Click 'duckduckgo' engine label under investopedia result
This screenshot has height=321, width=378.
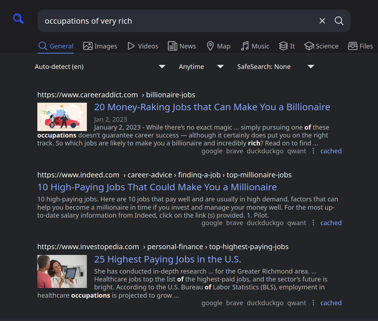tap(265, 303)
